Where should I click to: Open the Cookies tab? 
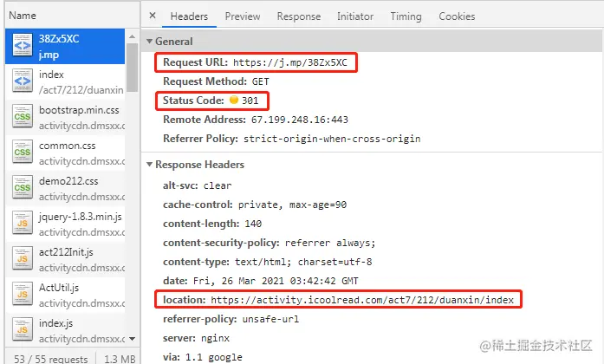(457, 16)
